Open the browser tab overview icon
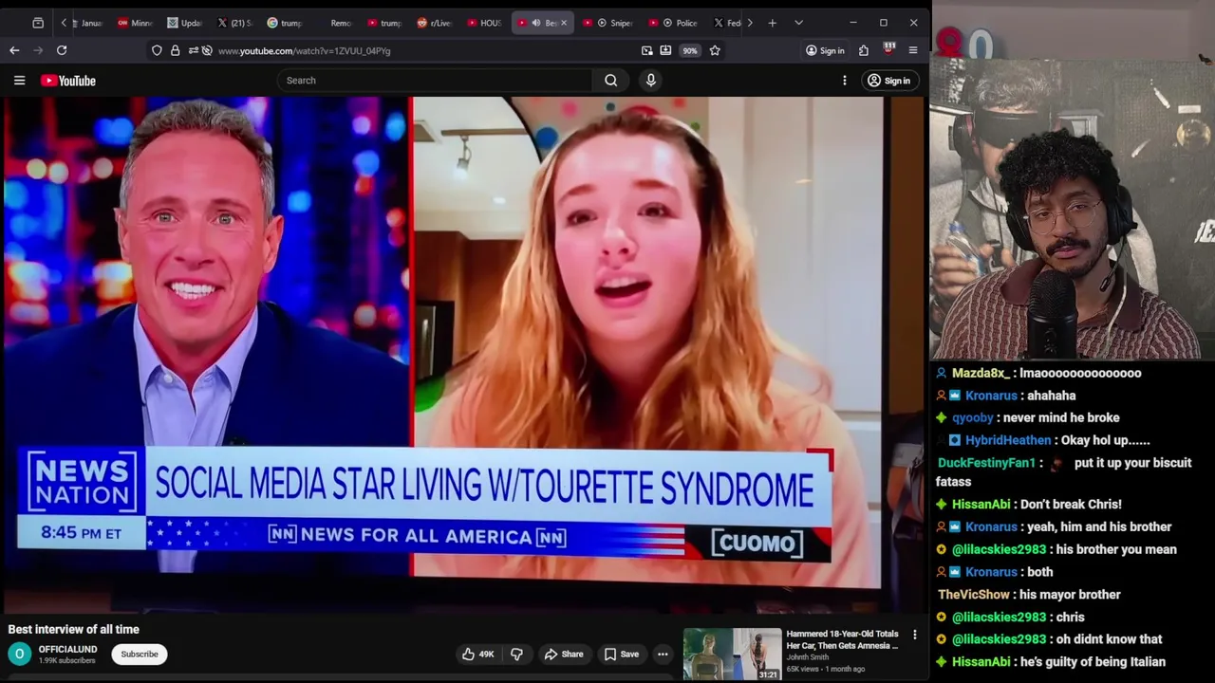1215x683 pixels. click(x=38, y=23)
